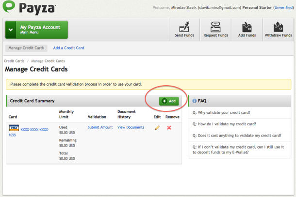The height and width of the screenshot is (197, 296).
Task: Click the validation process notice banner
Action: (148, 84)
